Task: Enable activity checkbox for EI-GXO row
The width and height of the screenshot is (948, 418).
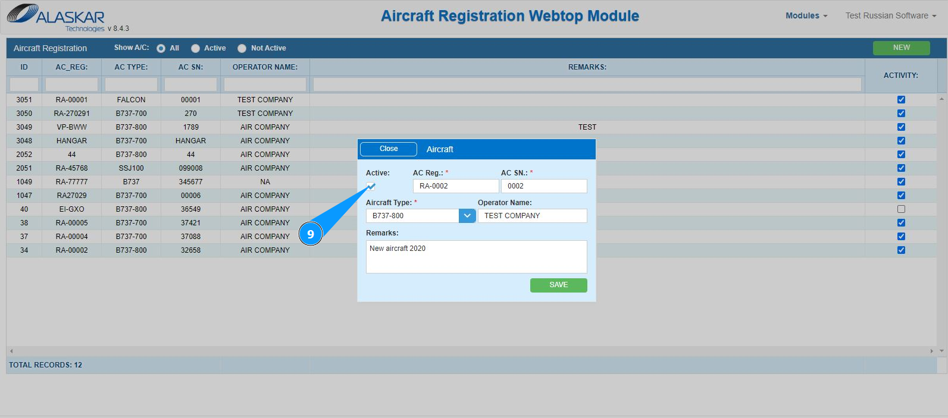Action: pyautogui.click(x=901, y=209)
